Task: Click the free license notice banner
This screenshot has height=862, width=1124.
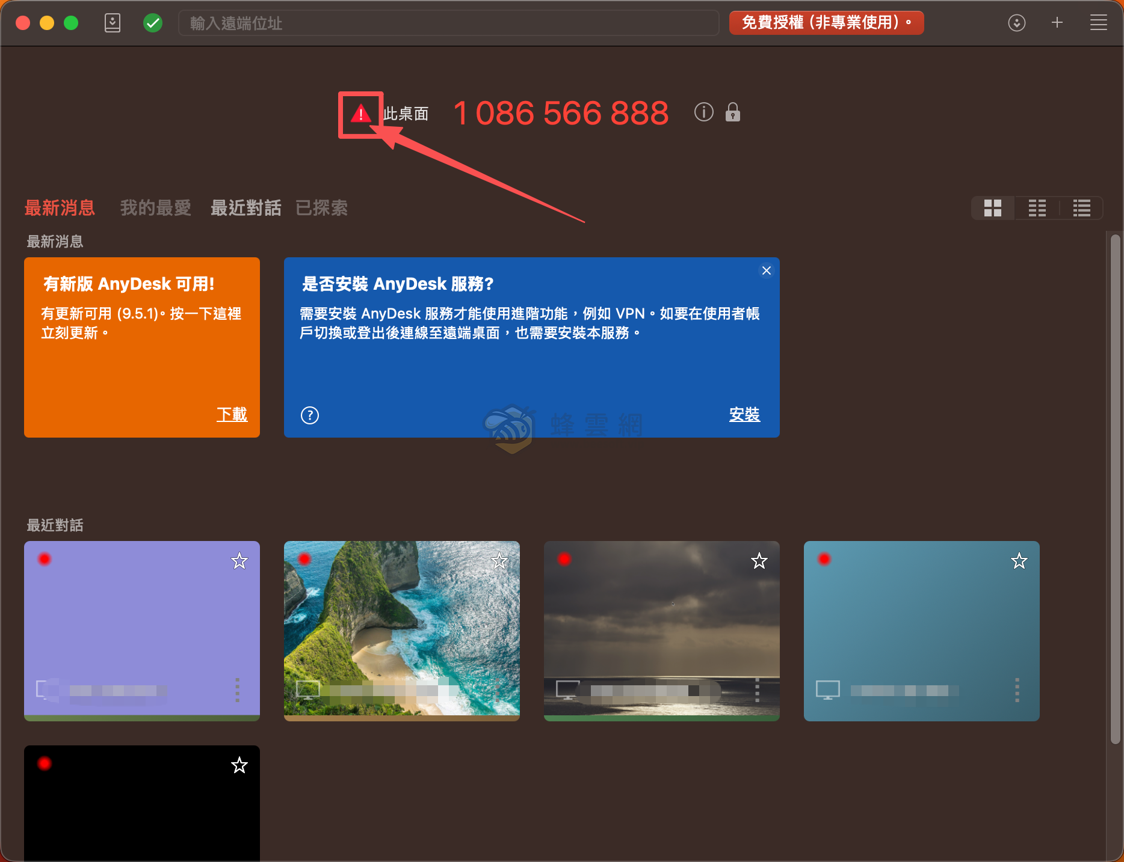Action: pos(826,23)
